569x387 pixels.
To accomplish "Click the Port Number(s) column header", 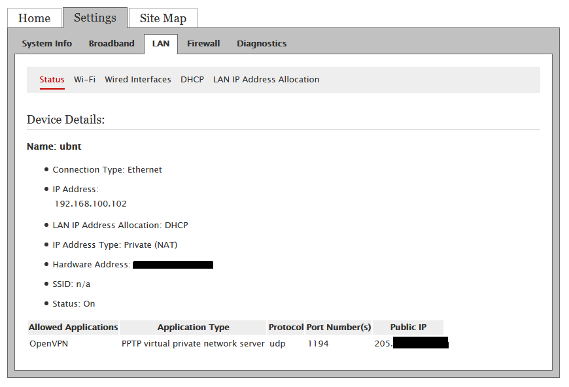I will 339,328.
